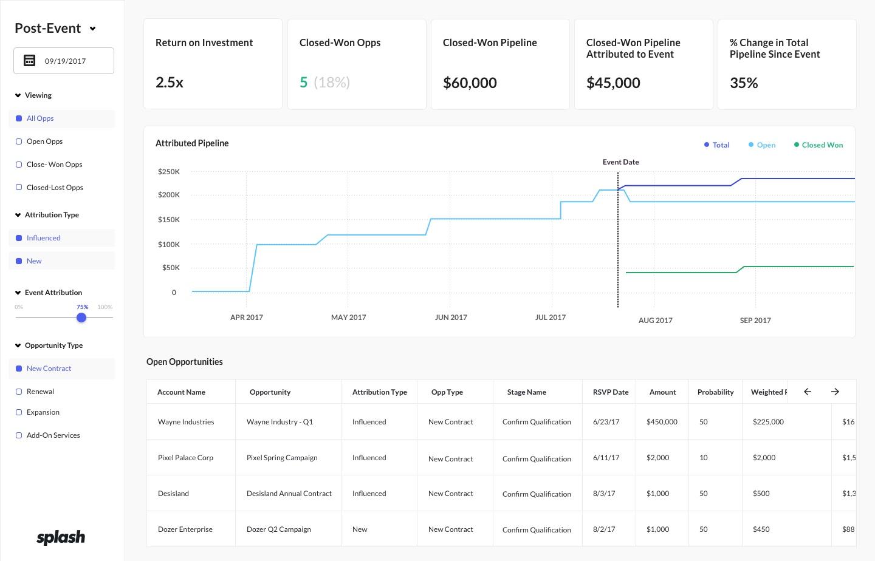Enable the Closed-Lost Opps filter
The image size is (875, 561).
19,187
